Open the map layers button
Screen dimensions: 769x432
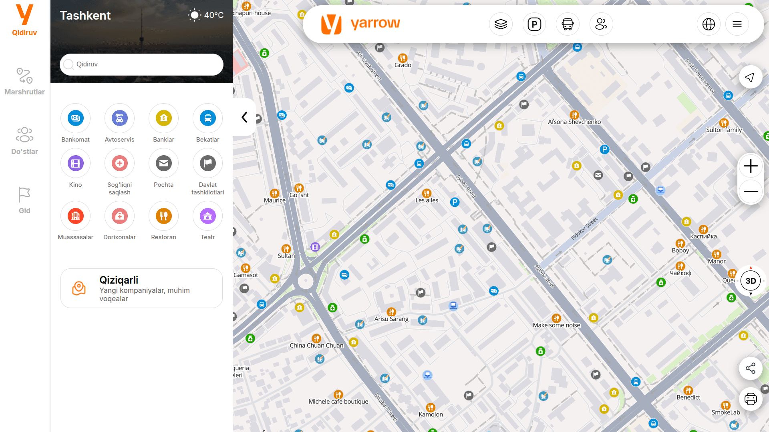501,24
